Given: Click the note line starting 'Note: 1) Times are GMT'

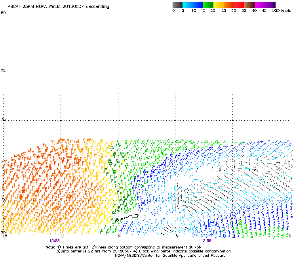Looking at the screenshot, I should (x=124, y=247).
